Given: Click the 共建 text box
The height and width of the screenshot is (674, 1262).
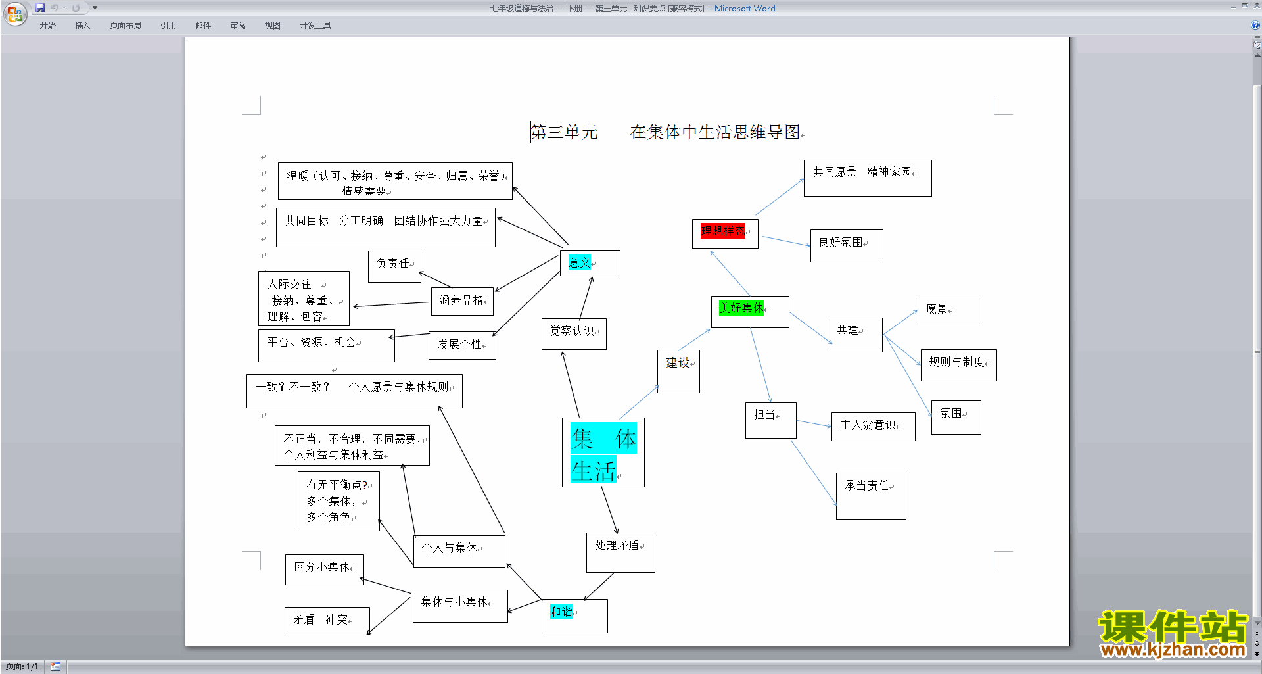Looking at the screenshot, I should [x=854, y=335].
